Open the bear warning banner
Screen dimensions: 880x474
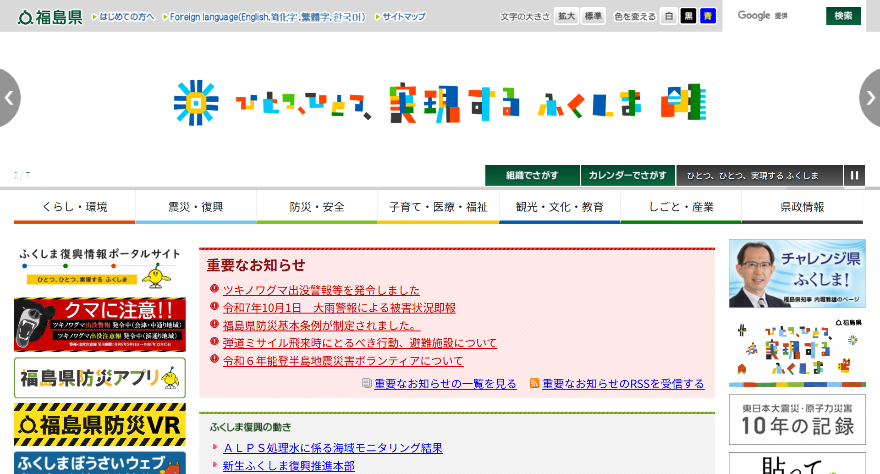tap(99, 325)
